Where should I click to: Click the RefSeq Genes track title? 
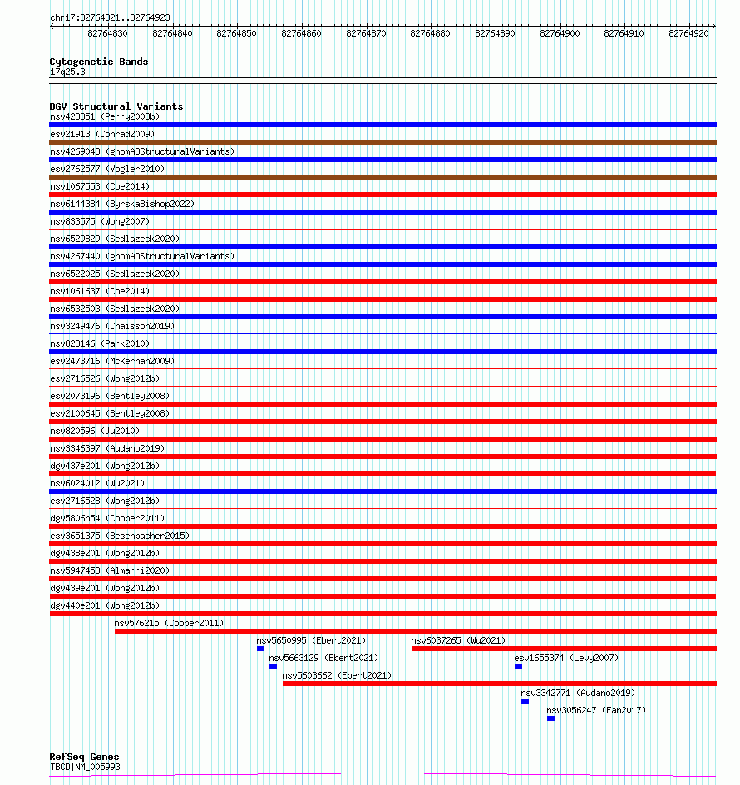(x=84, y=757)
